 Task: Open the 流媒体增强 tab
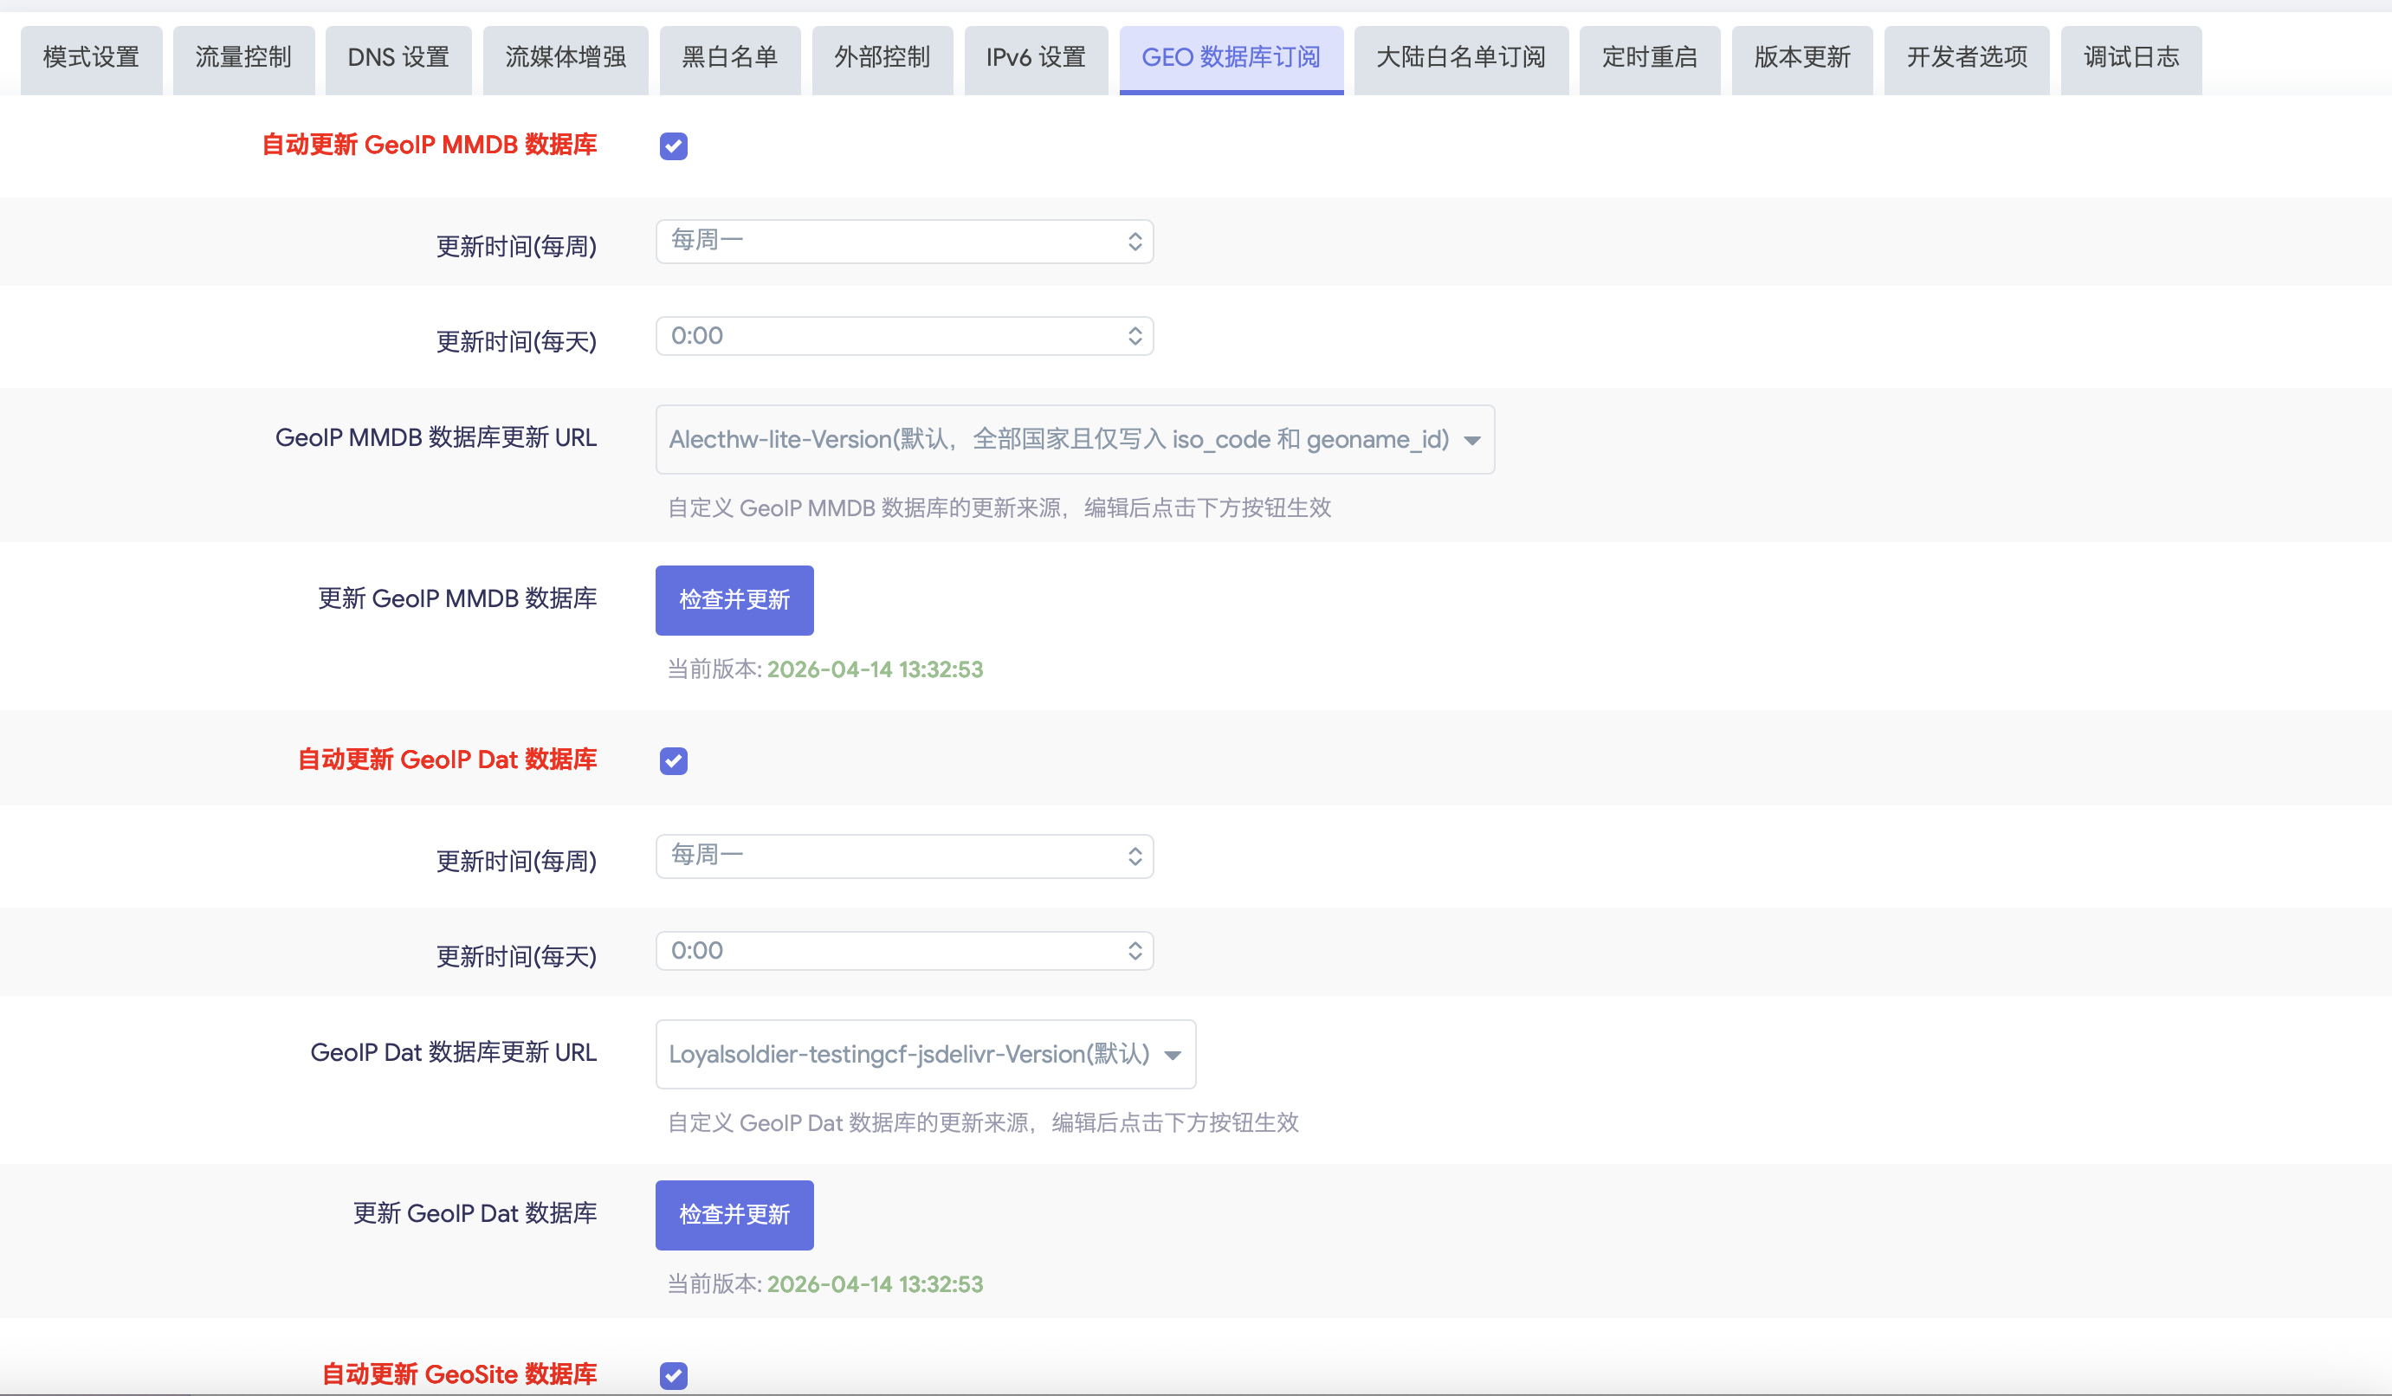pos(565,59)
